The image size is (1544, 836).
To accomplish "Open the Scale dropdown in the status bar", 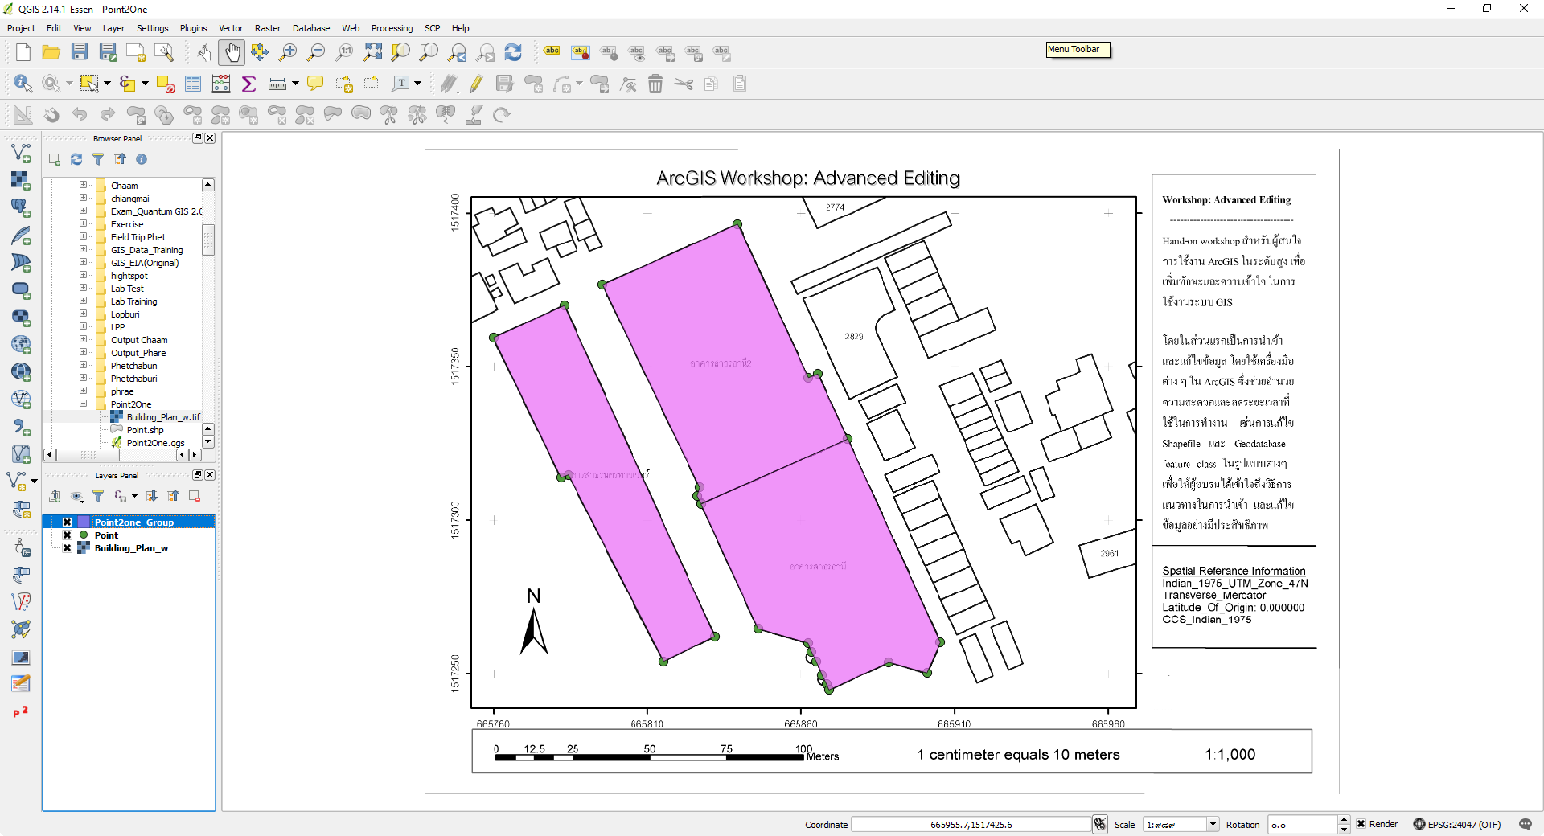I will (1213, 824).
